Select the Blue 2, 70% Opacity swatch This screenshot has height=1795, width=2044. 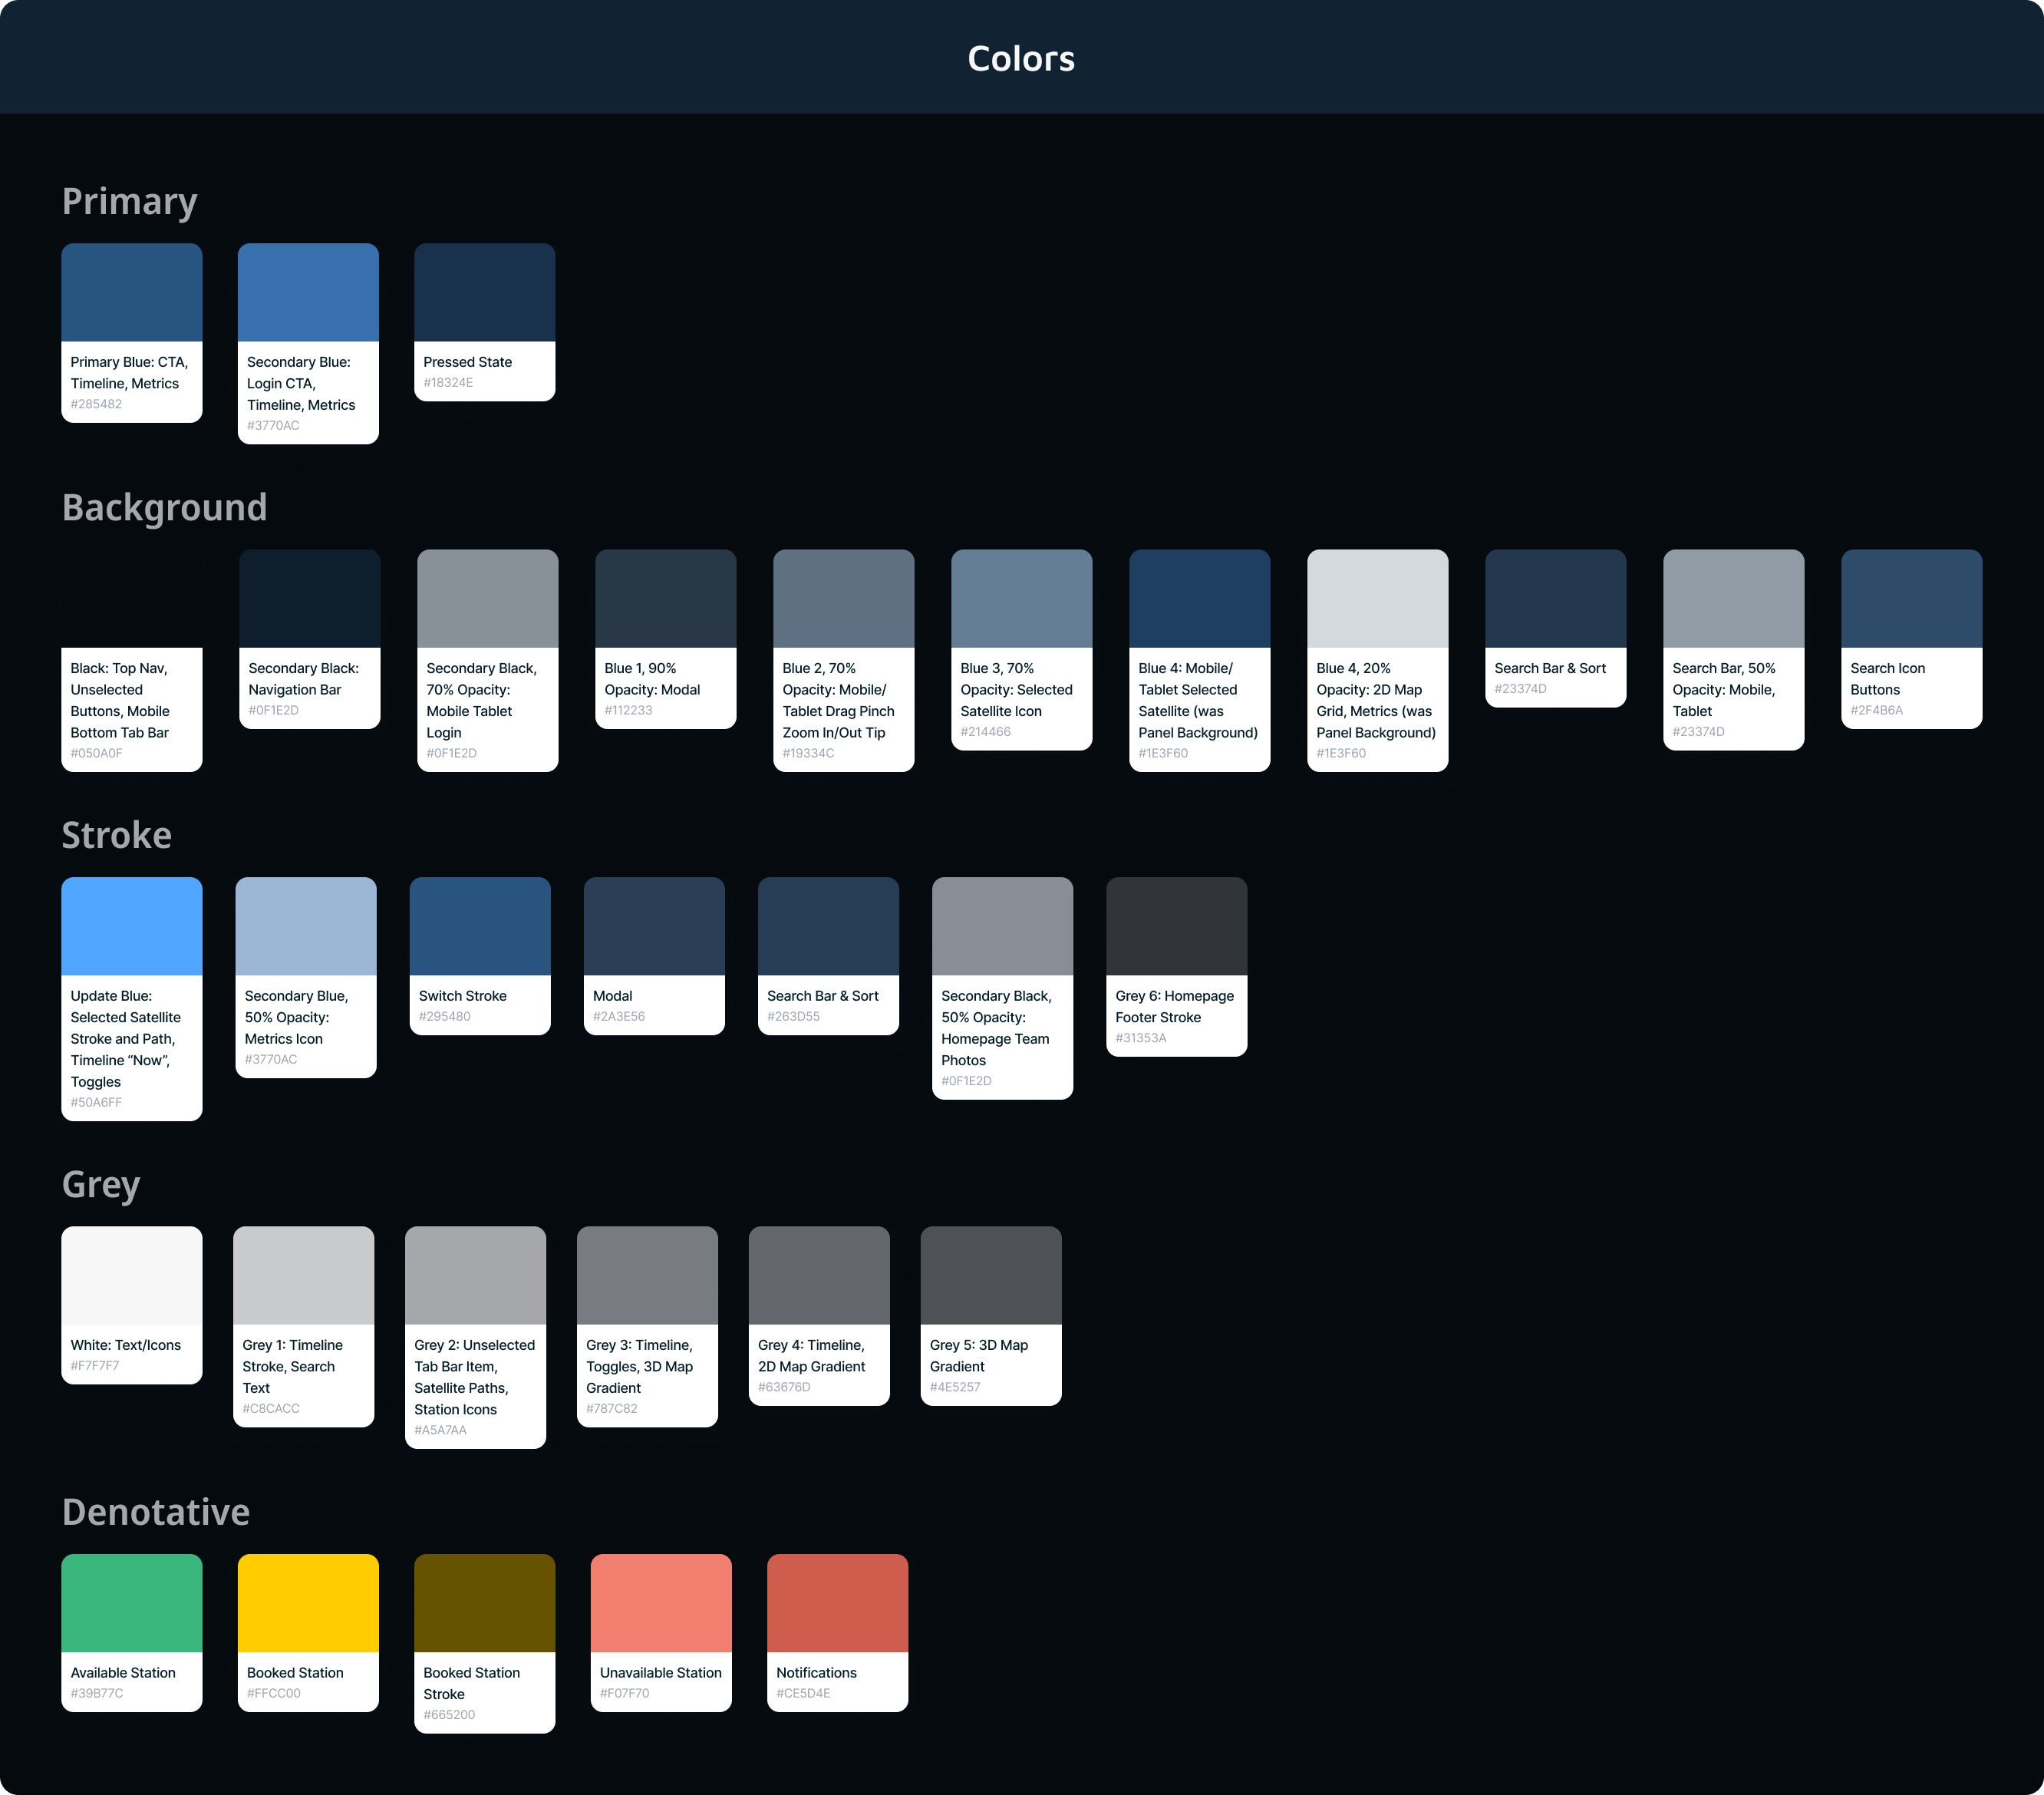(x=844, y=599)
